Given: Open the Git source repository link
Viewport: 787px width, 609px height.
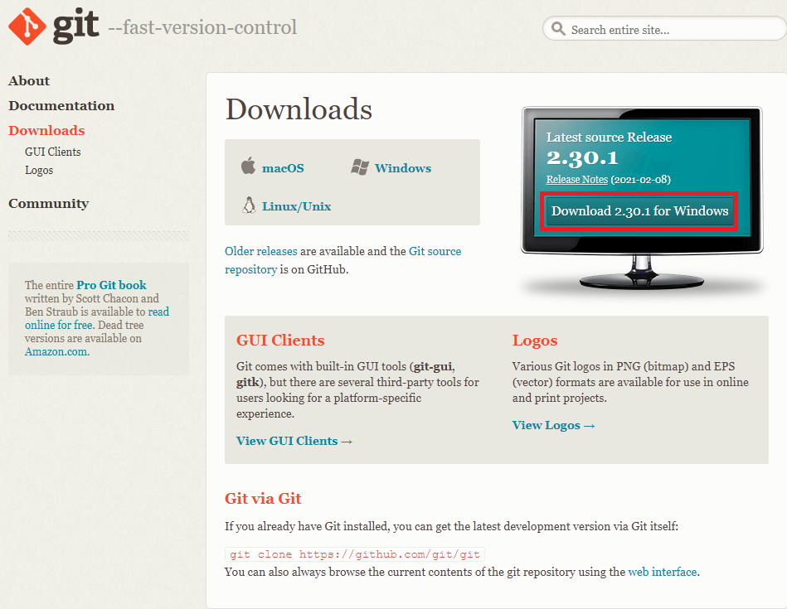Looking at the screenshot, I should [x=342, y=260].
